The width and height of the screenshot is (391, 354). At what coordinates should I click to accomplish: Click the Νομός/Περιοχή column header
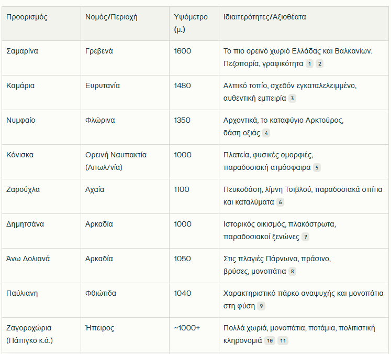[x=125, y=24]
